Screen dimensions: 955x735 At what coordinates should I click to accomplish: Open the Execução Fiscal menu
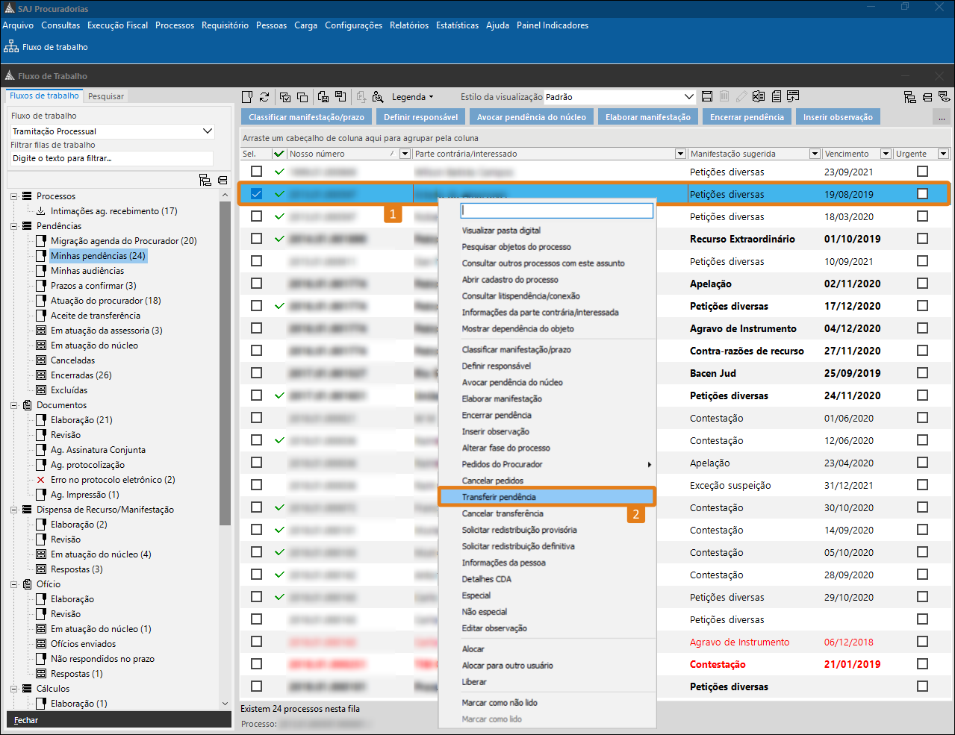[117, 25]
